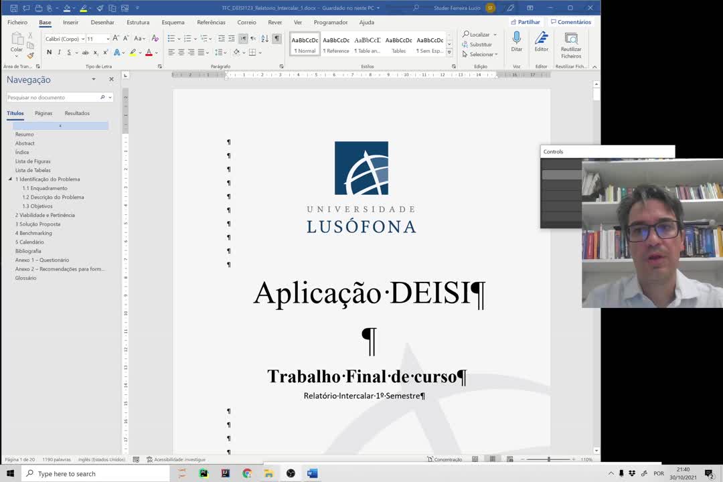This screenshot has height=482, width=723.
Task: Adjust the zoom slider in status bar
Action: [549, 459]
